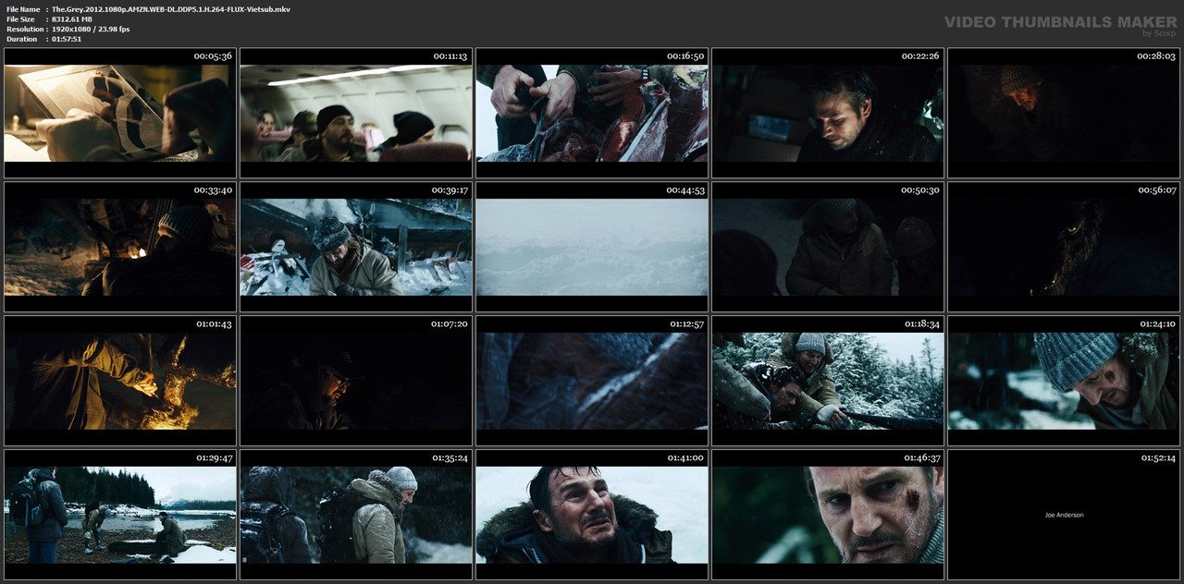Select the thumbnail at 00:33:40
1184x584 pixels.
[x=120, y=247]
